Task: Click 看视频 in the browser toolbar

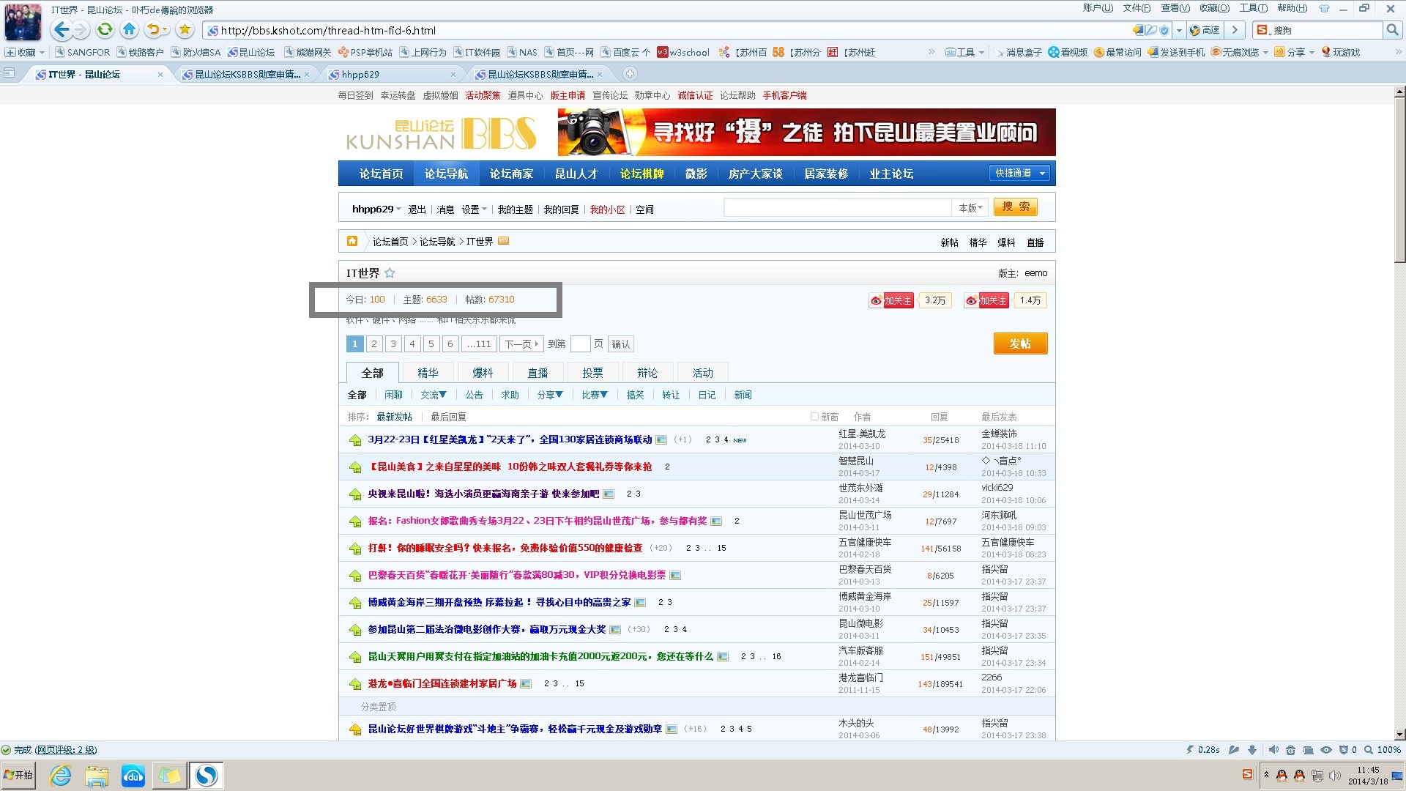Action: [1068, 52]
